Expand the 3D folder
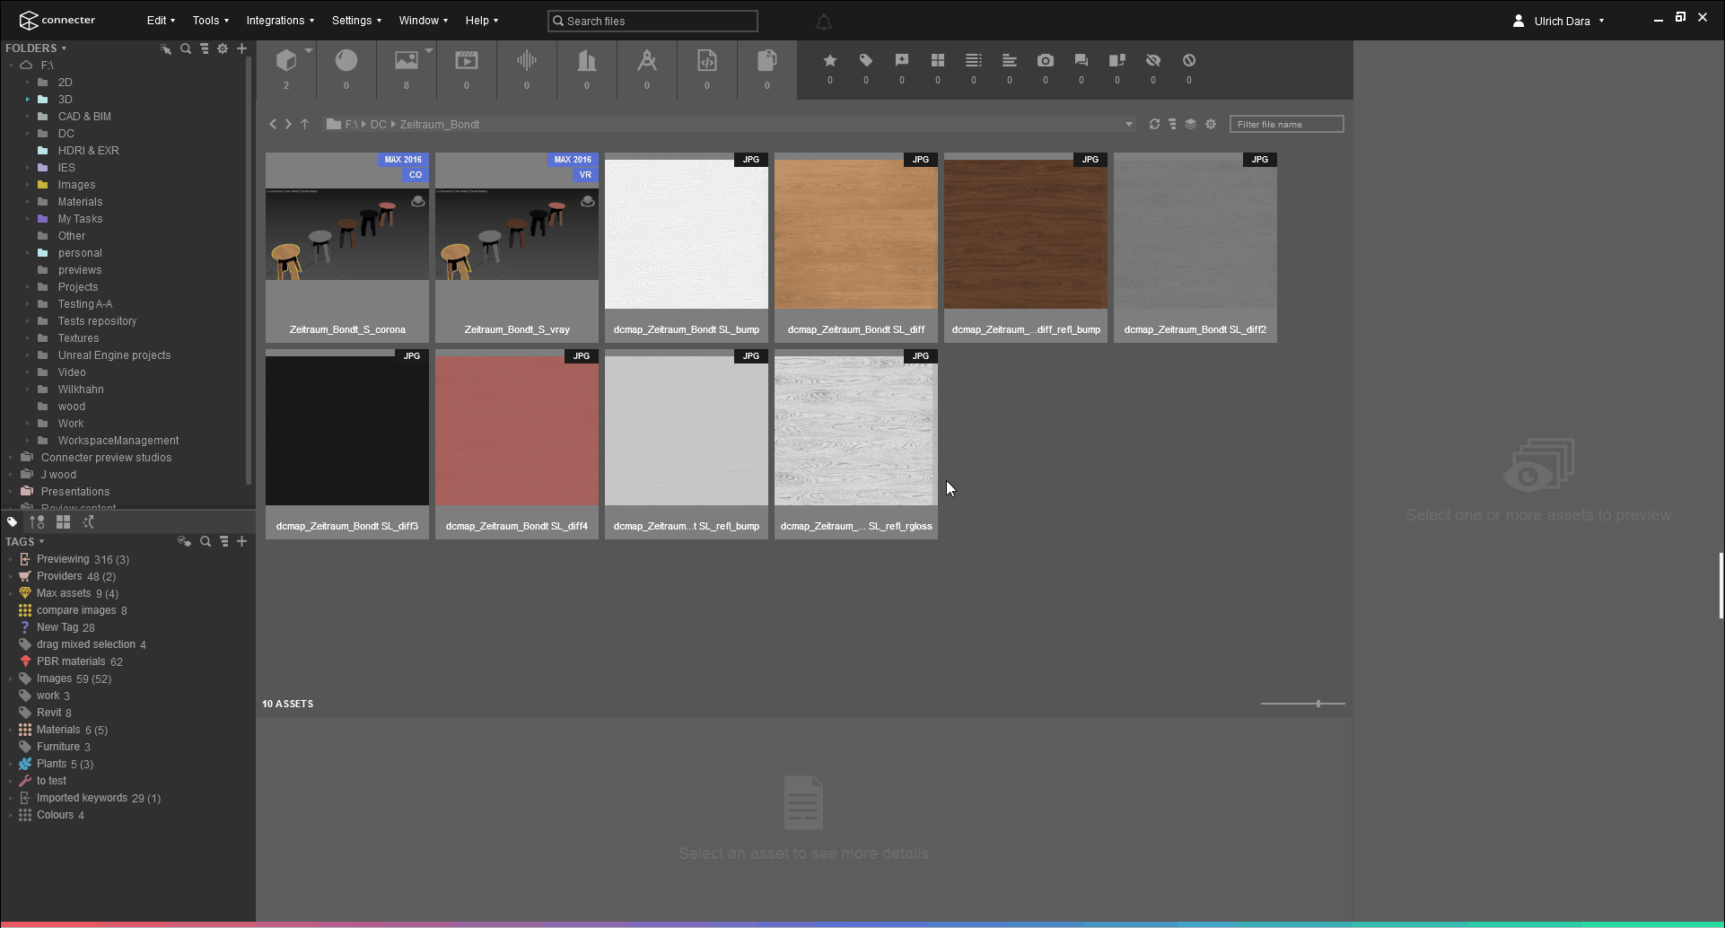Screen dimensions: 1725x928 tap(28, 100)
